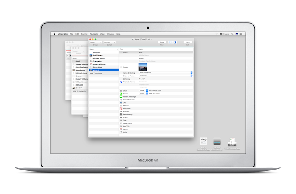This screenshot has width=296, height=194.
Task: Change Email label Home dropdown
Action: tap(143, 91)
